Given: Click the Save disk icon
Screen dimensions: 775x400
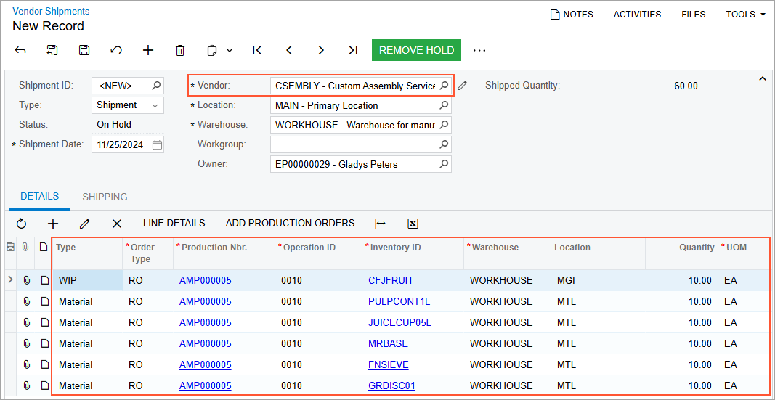Looking at the screenshot, I should tap(84, 50).
